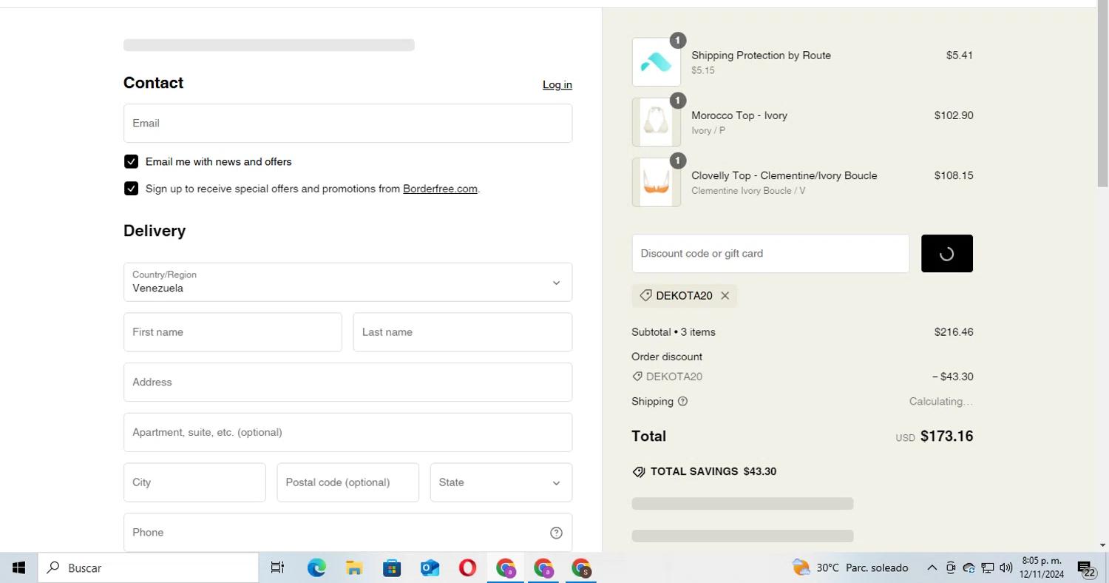Switch to the third Chrome taskbar window
The image size is (1109, 583).
[581, 568]
